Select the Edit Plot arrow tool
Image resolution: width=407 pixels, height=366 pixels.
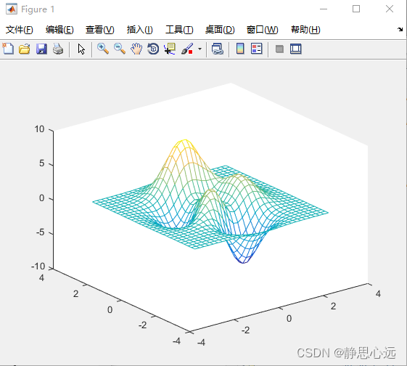point(81,49)
